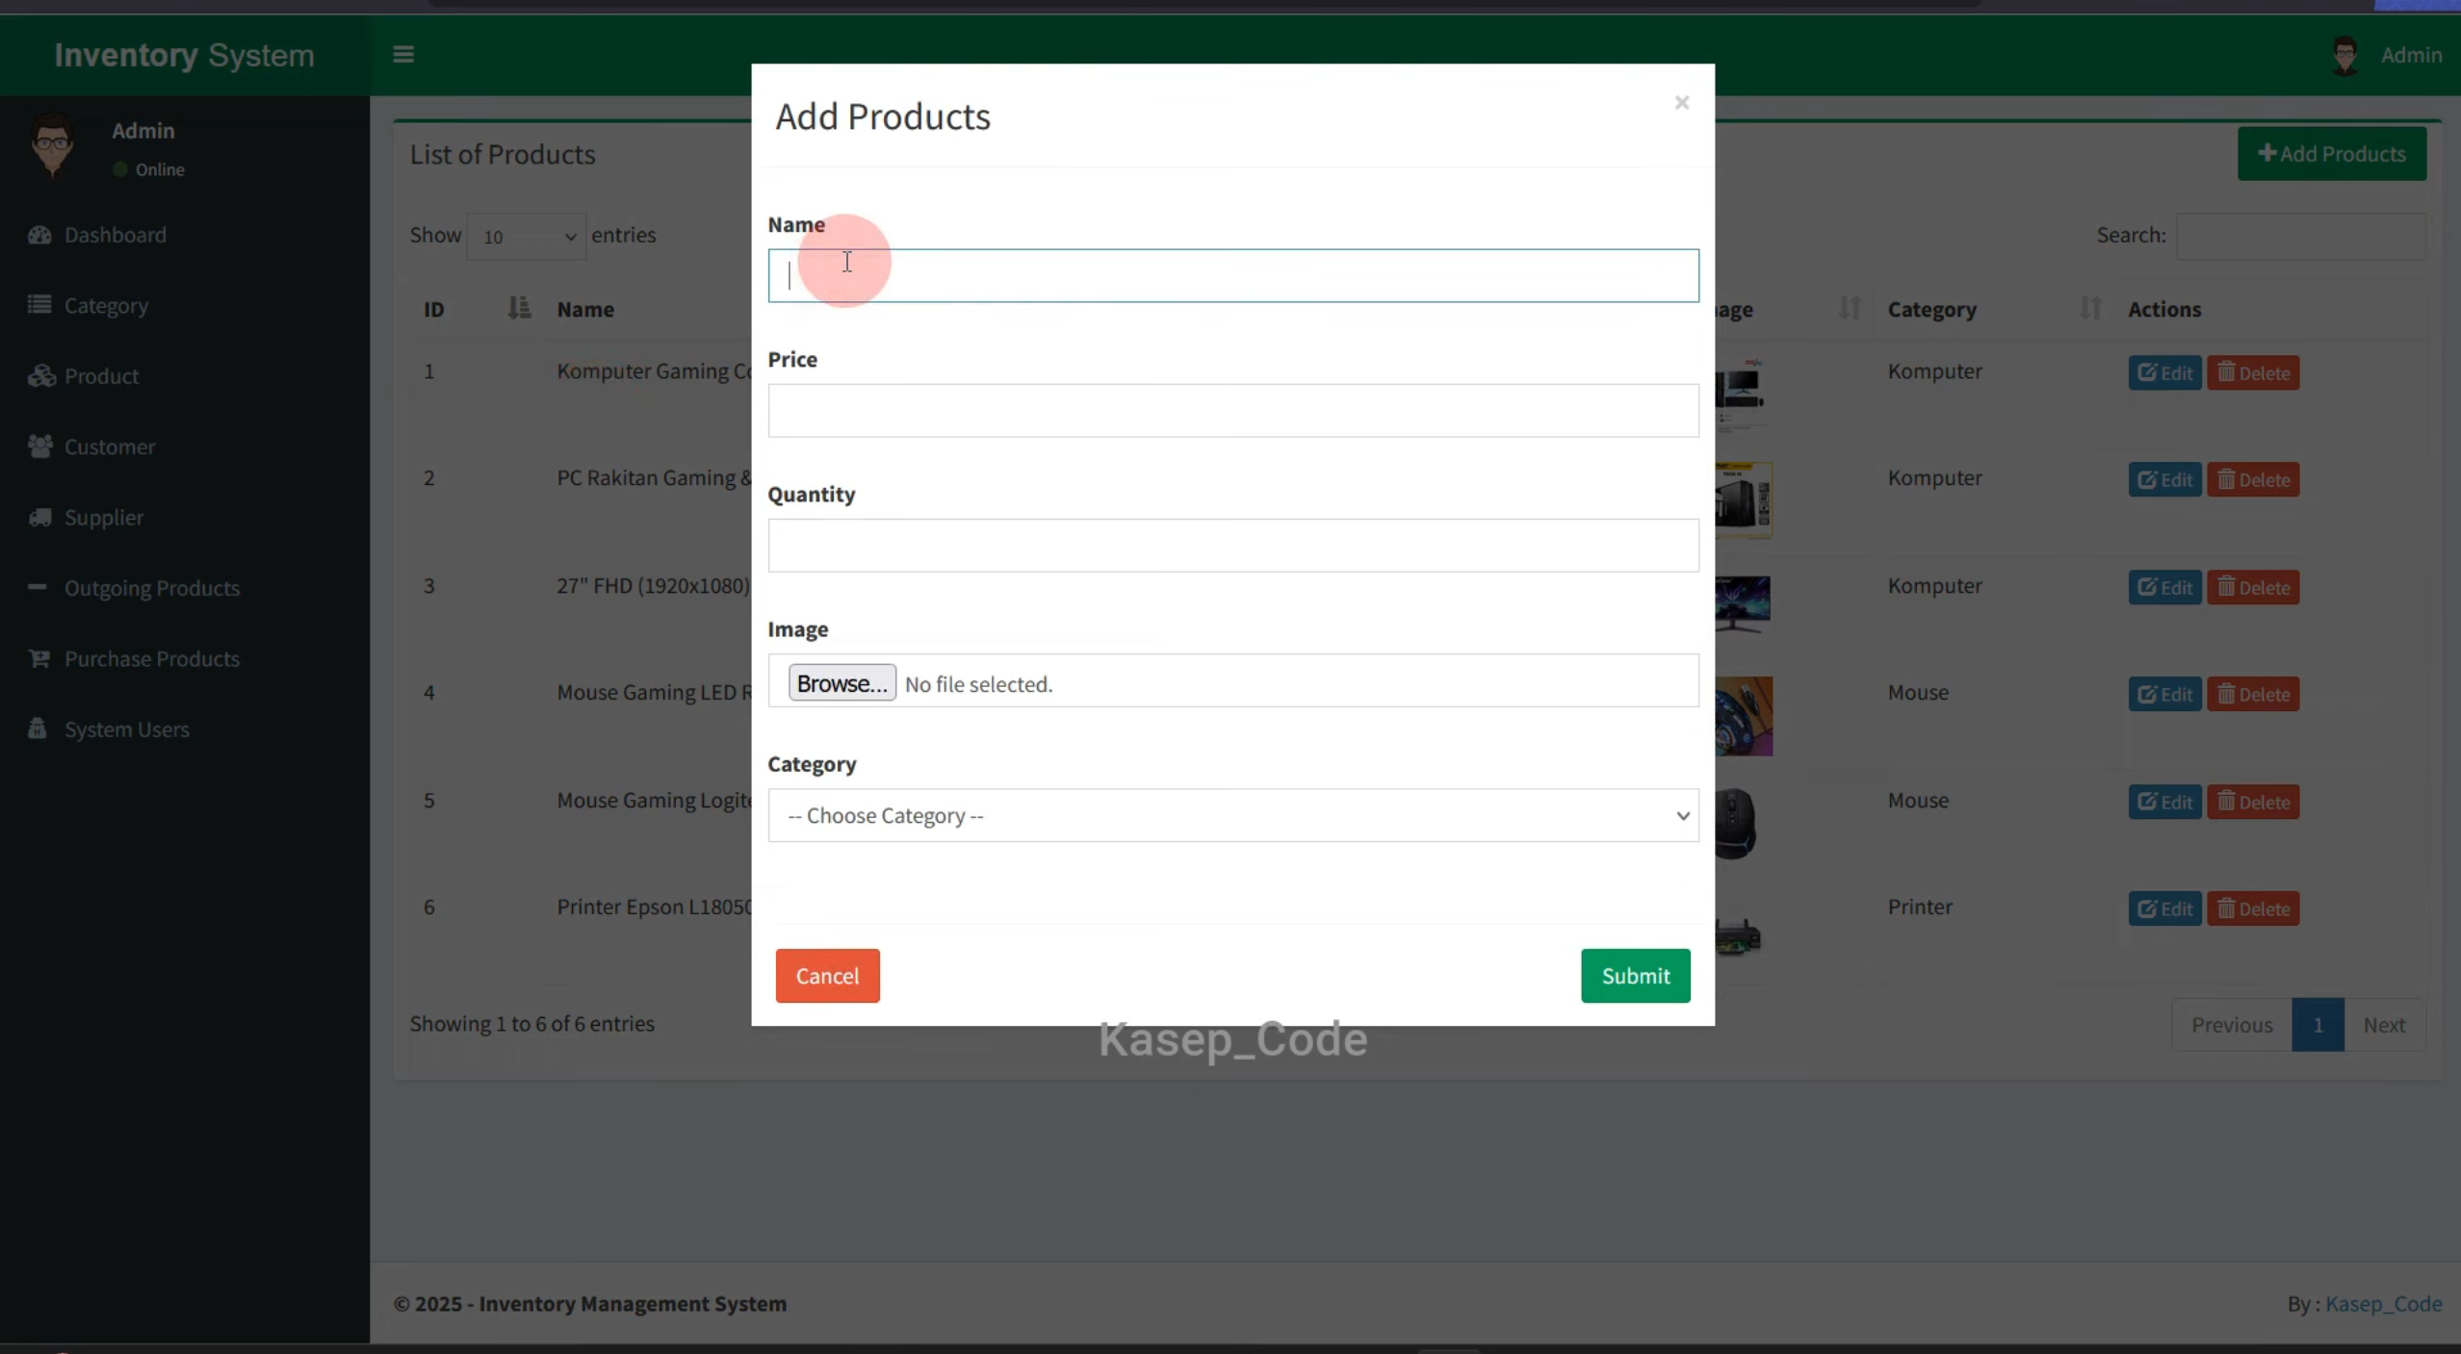Open Customer section in sidebar

click(x=109, y=447)
